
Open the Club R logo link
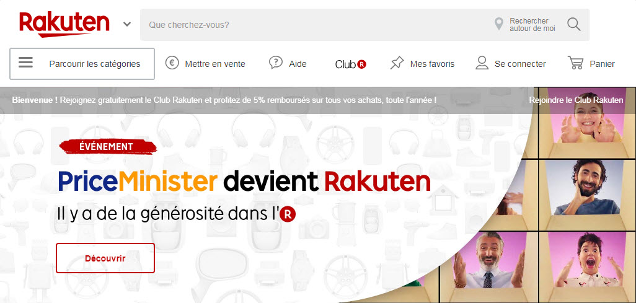(x=351, y=64)
